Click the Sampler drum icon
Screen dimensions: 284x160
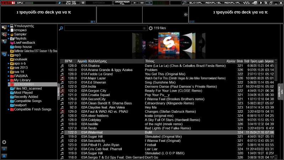12,34
